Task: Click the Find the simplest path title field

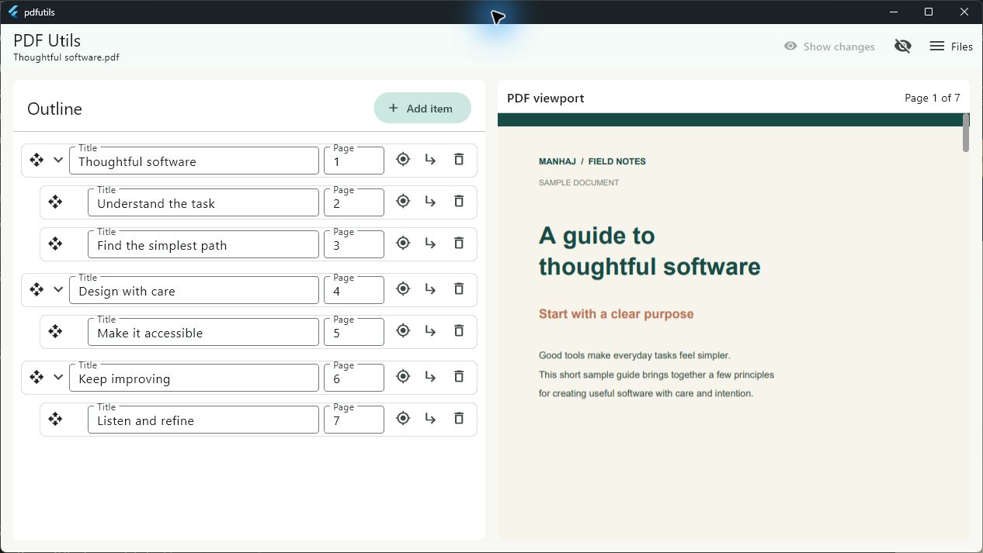Action: point(203,244)
